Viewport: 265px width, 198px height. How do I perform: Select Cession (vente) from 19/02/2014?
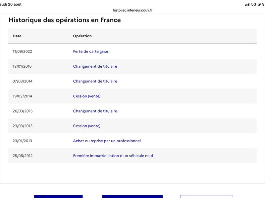click(87, 96)
